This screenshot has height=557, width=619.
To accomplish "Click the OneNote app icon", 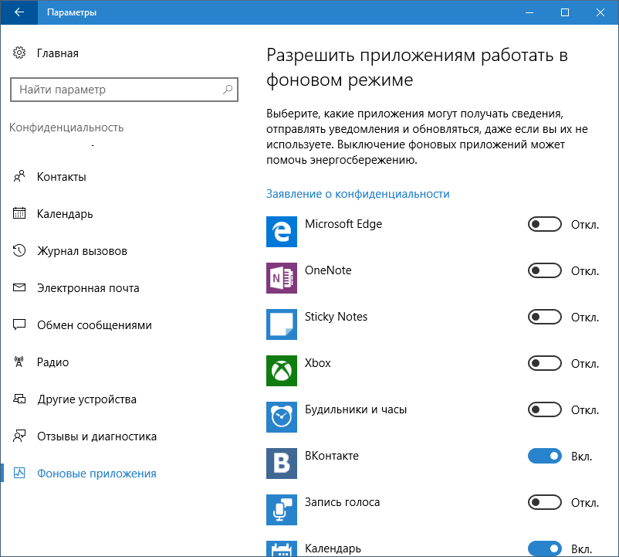I will [282, 277].
